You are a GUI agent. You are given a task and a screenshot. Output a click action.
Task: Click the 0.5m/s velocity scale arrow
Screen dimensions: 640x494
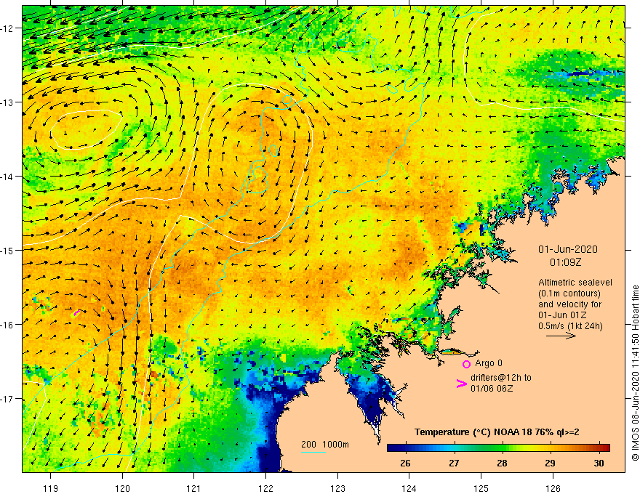point(561,336)
